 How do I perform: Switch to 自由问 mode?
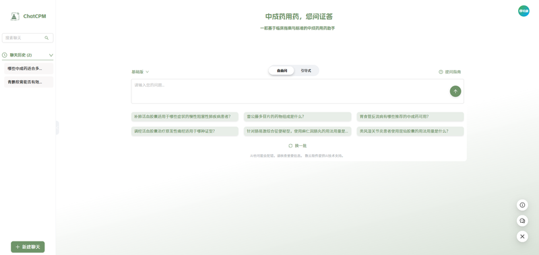282,71
